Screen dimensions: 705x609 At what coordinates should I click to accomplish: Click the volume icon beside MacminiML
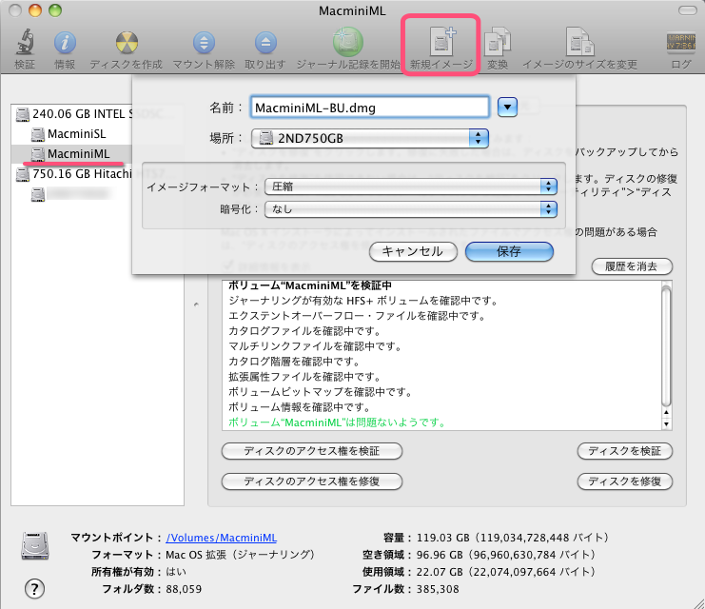pyautogui.click(x=38, y=154)
